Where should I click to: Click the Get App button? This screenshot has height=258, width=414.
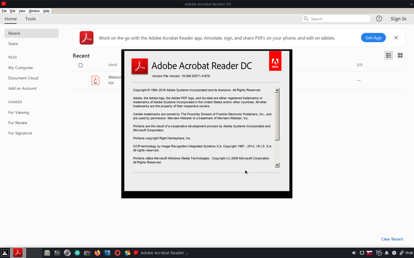(374, 38)
